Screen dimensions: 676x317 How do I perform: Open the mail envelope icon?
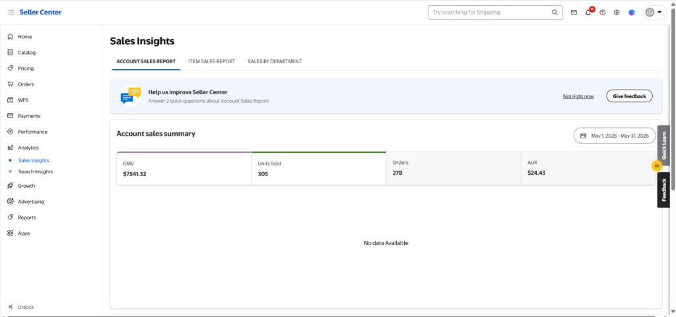[x=574, y=13]
